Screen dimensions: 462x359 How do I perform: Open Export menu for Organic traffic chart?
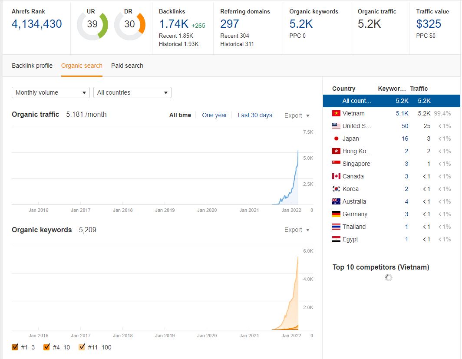click(x=297, y=115)
